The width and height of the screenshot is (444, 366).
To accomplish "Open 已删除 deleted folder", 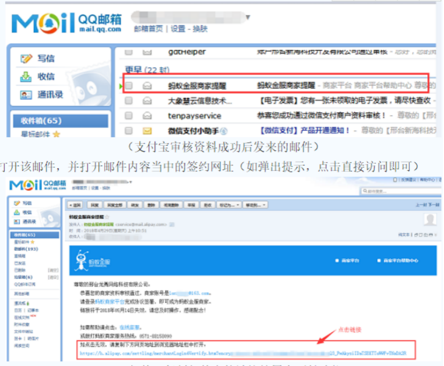I will (x=20, y=270).
